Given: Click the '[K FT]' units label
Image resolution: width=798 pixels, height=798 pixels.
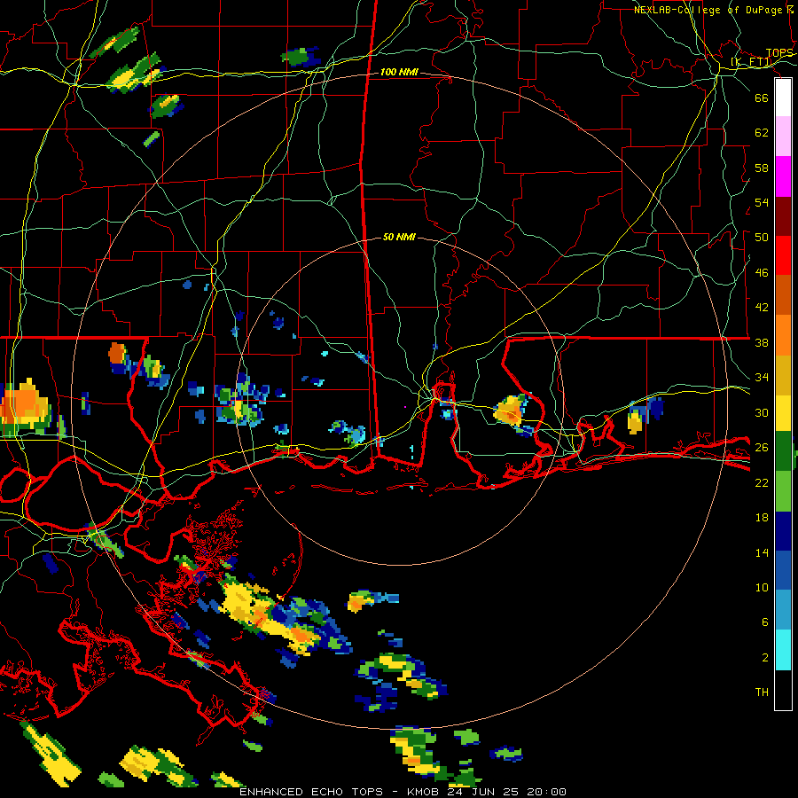Looking at the screenshot, I should [x=751, y=62].
